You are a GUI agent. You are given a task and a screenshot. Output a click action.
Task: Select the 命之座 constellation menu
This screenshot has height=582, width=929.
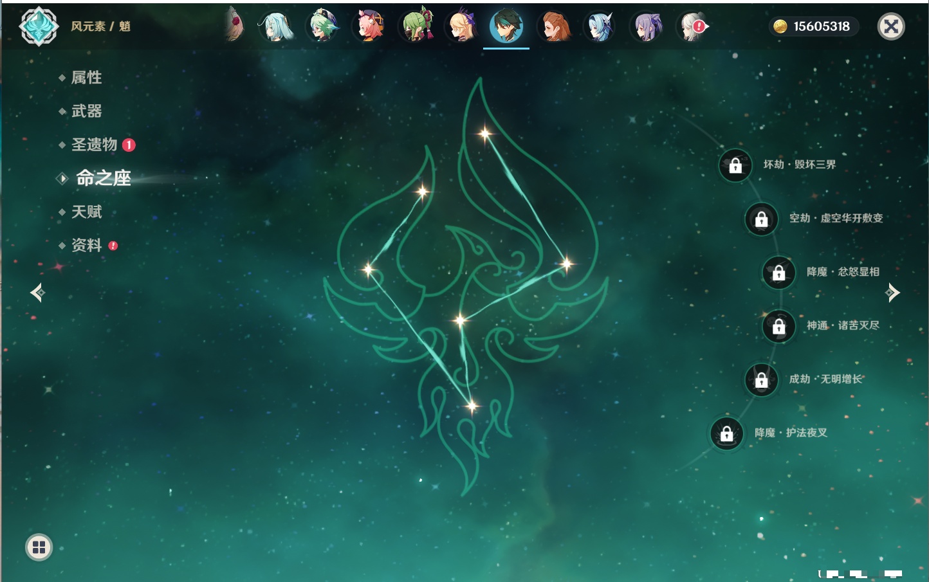point(103,178)
